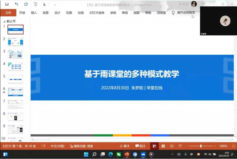Switch to the 幻灯片放映 ribbon tab

click(x=97, y=13)
